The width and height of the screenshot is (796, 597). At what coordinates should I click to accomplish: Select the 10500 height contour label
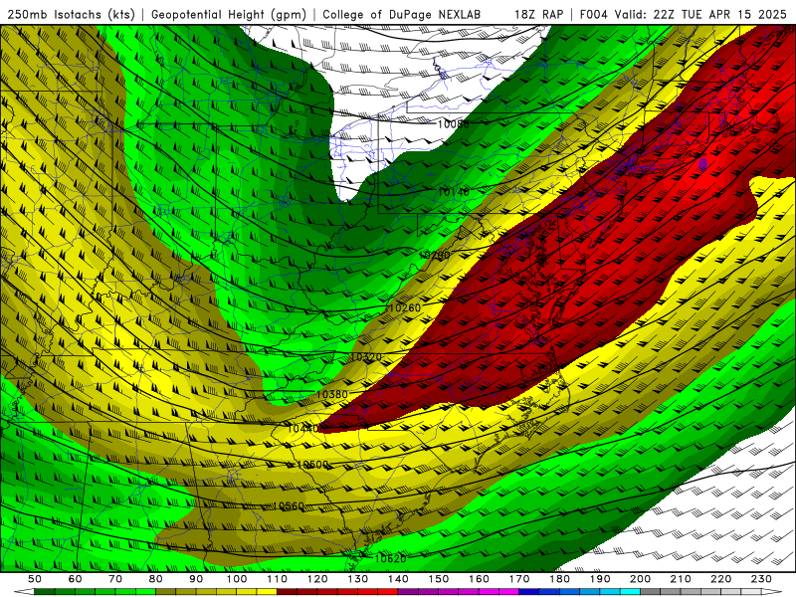click(312, 465)
